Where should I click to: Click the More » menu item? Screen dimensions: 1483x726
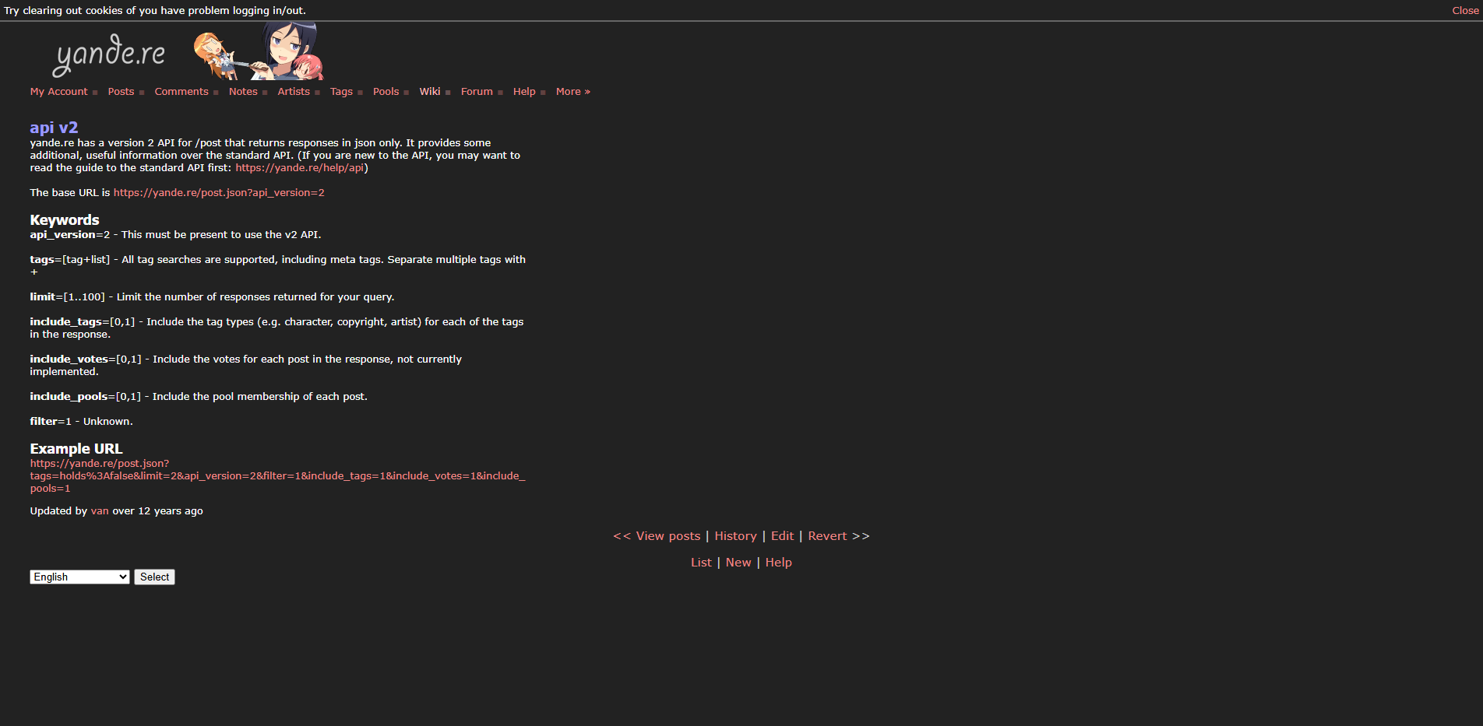point(572,91)
